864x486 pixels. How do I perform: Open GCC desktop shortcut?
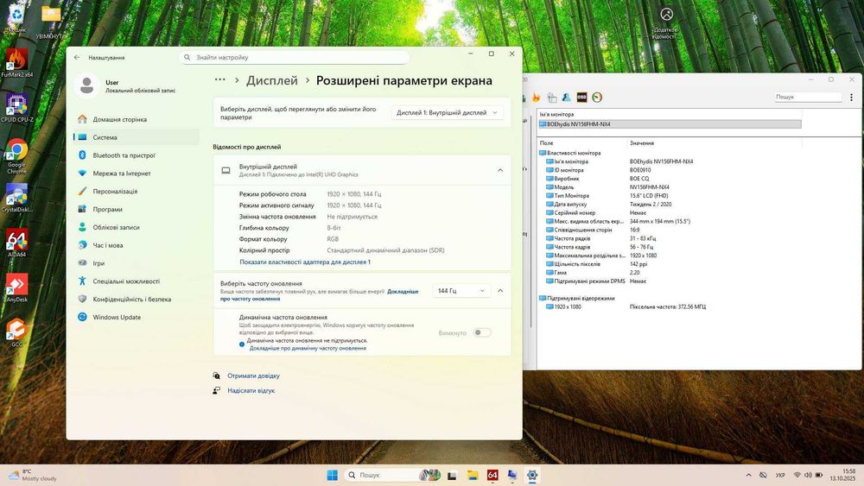click(x=16, y=331)
